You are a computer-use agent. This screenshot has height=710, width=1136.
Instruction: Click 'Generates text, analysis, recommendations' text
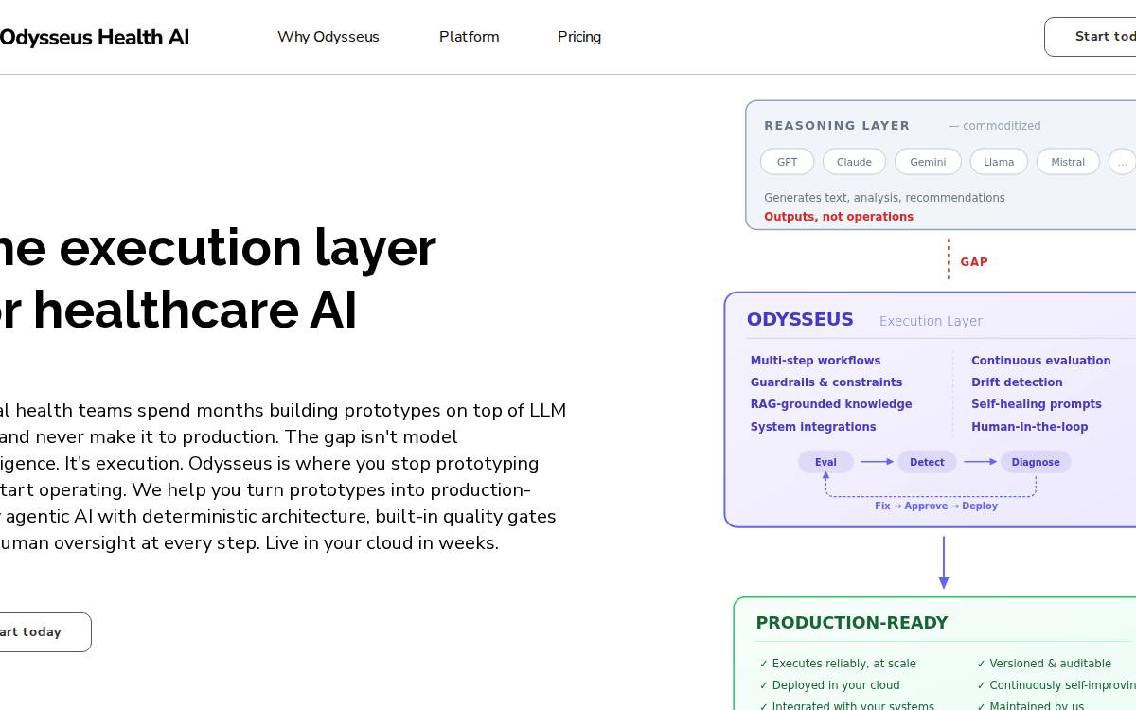pyautogui.click(x=884, y=198)
